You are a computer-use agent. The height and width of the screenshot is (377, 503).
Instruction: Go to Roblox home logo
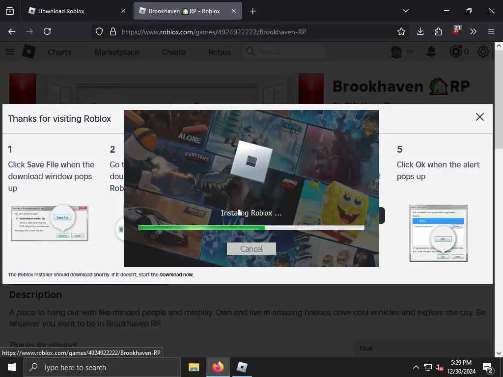(29, 51)
